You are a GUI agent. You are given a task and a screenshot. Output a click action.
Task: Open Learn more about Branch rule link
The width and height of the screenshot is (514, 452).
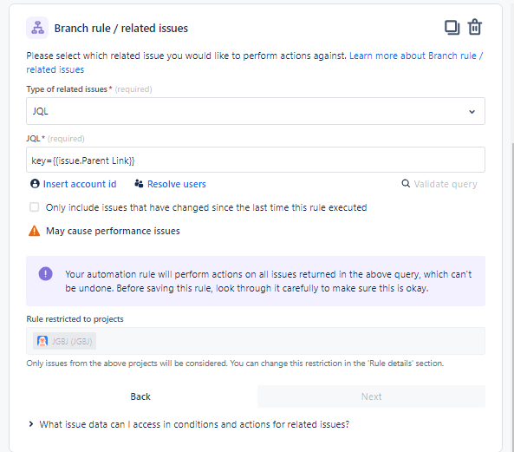click(x=254, y=62)
